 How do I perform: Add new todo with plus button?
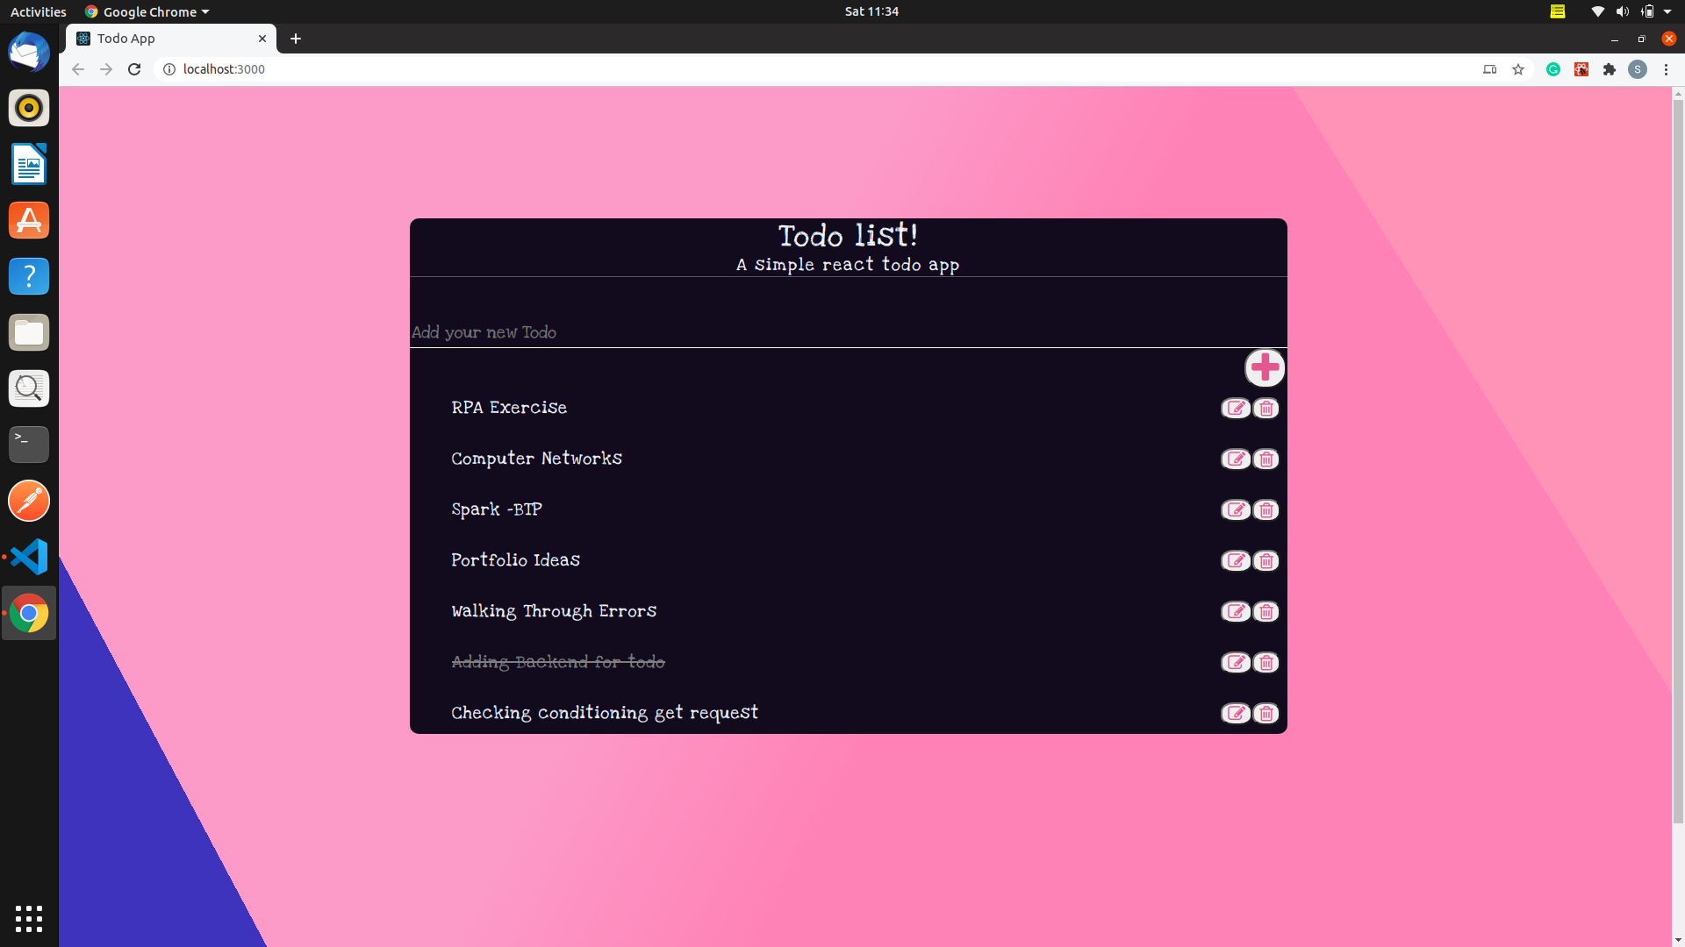[1265, 367]
